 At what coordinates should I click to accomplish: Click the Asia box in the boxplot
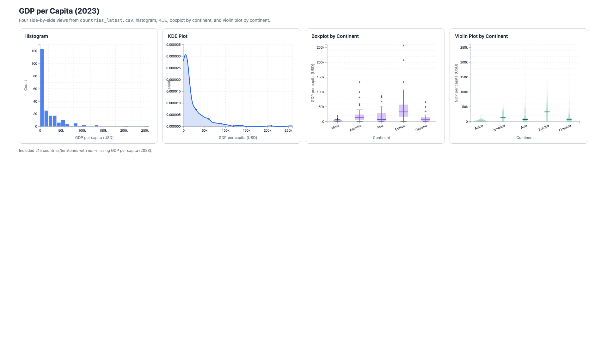click(x=382, y=117)
